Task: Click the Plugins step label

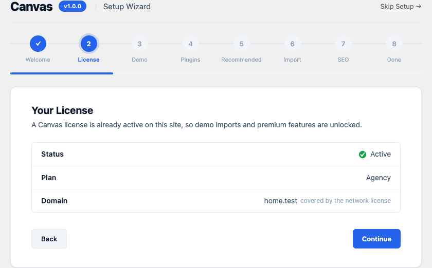Action: 190,60
